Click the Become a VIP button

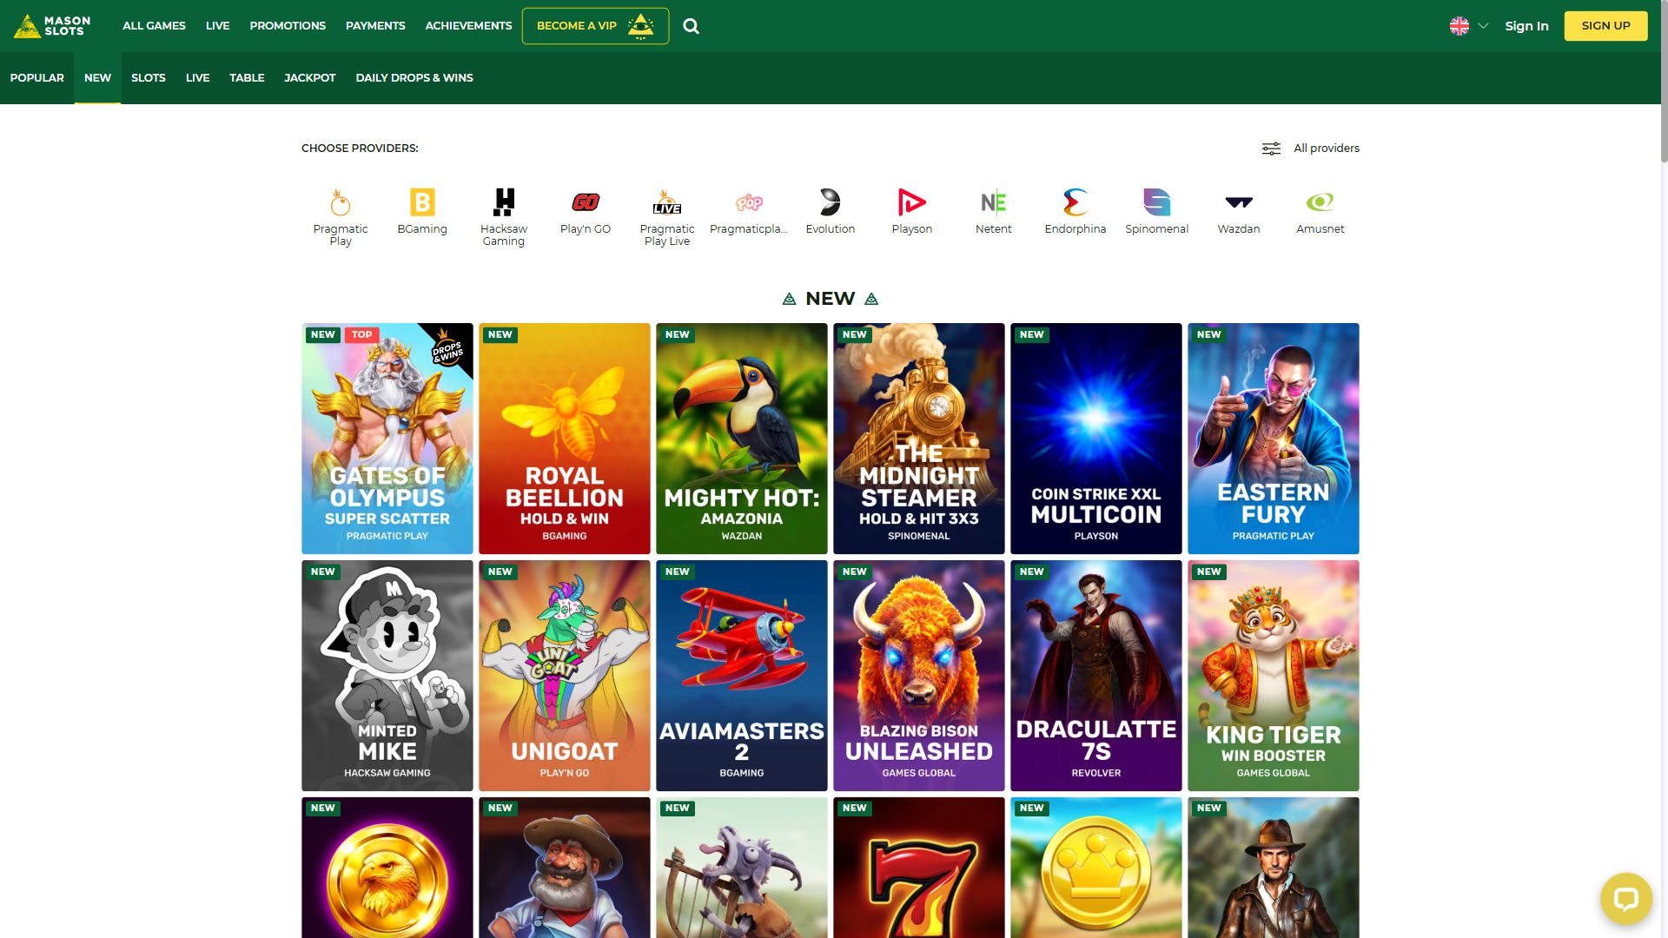coord(595,26)
